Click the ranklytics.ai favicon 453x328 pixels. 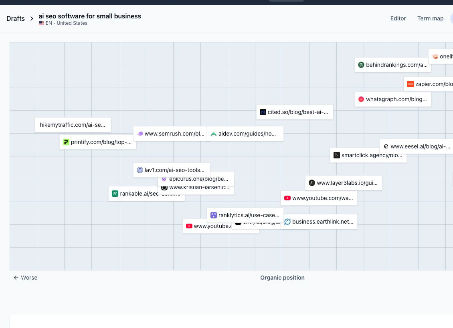(214, 215)
